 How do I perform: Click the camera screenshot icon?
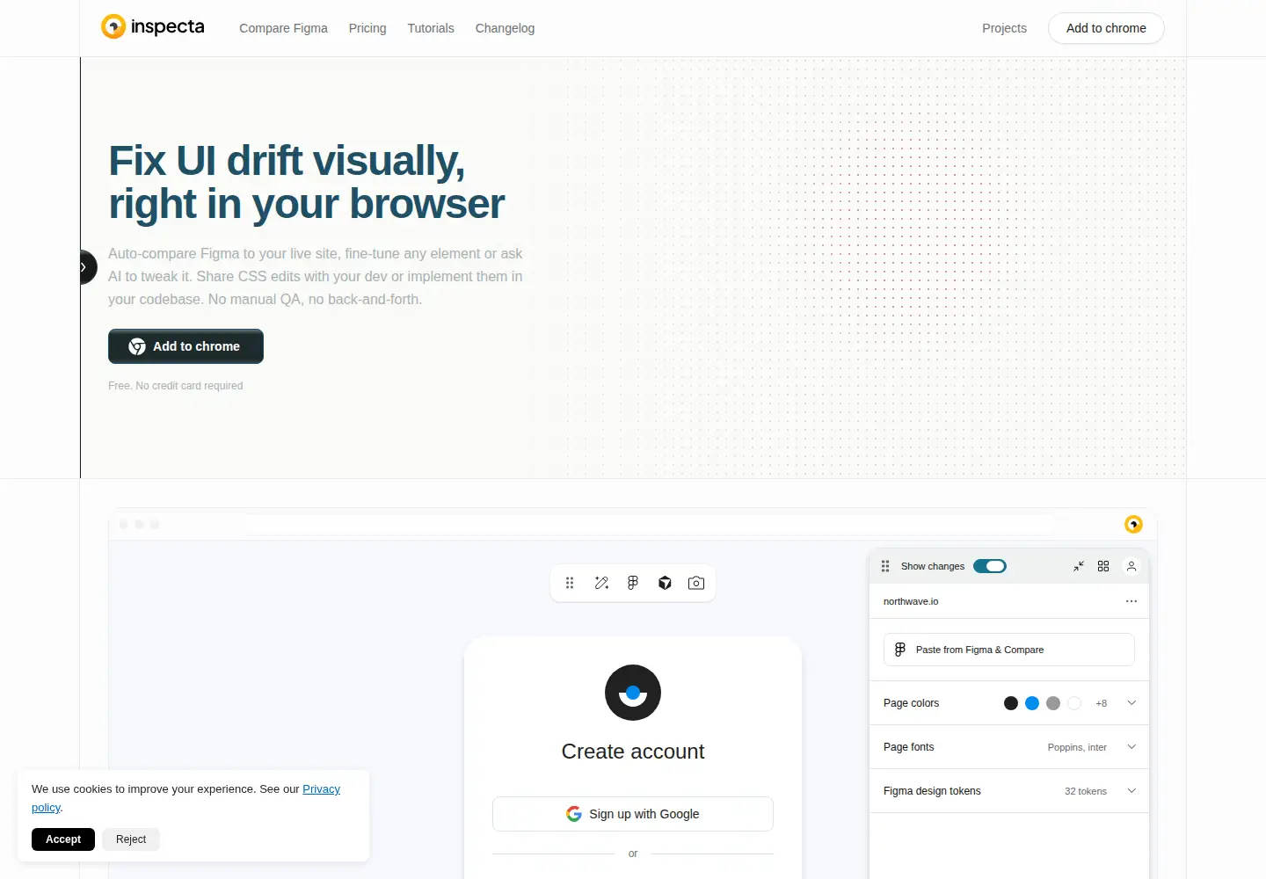(x=696, y=583)
